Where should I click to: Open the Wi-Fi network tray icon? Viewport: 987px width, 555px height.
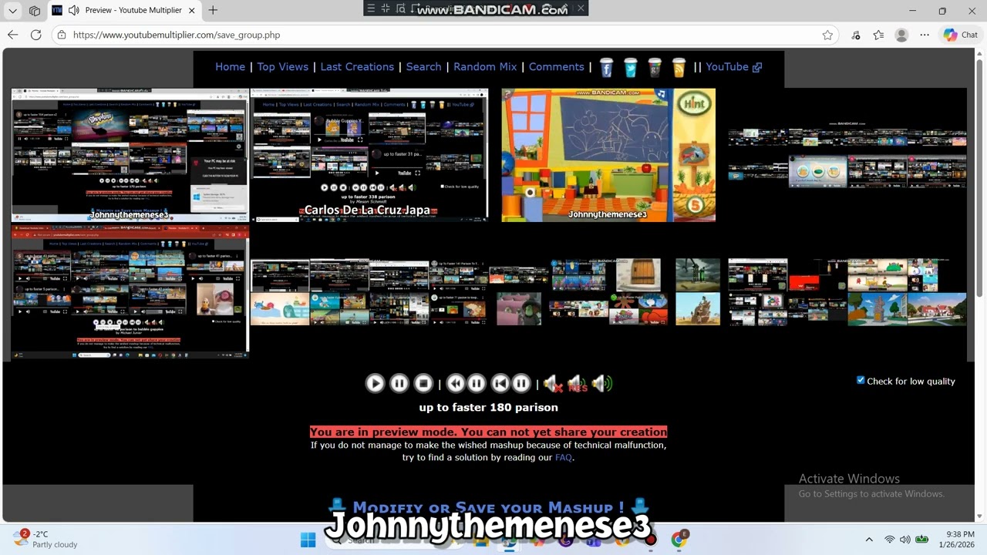(x=890, y=540)
